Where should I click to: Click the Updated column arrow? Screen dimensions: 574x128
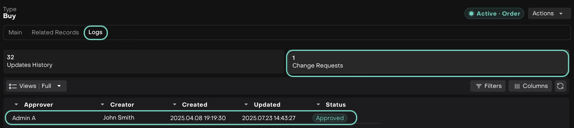[246, 104]
